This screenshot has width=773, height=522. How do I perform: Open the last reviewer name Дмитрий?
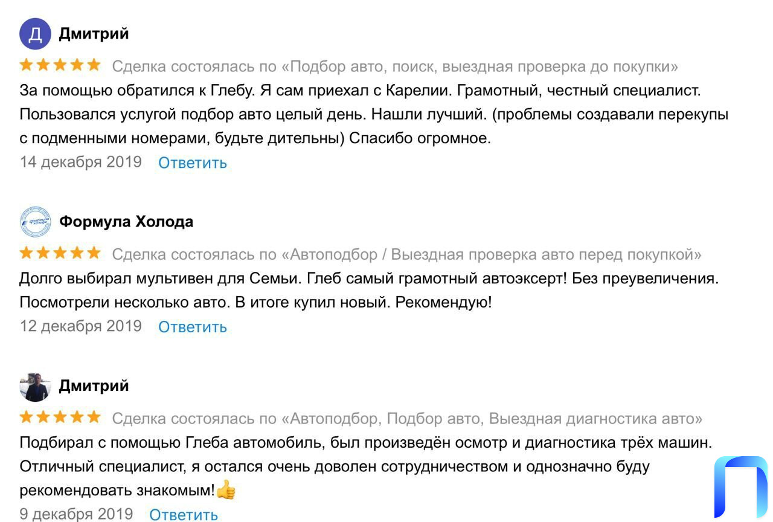[x=94, y=386]
